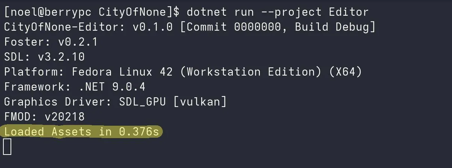Click the (Workstation Edition) text

tap(250, 72)
